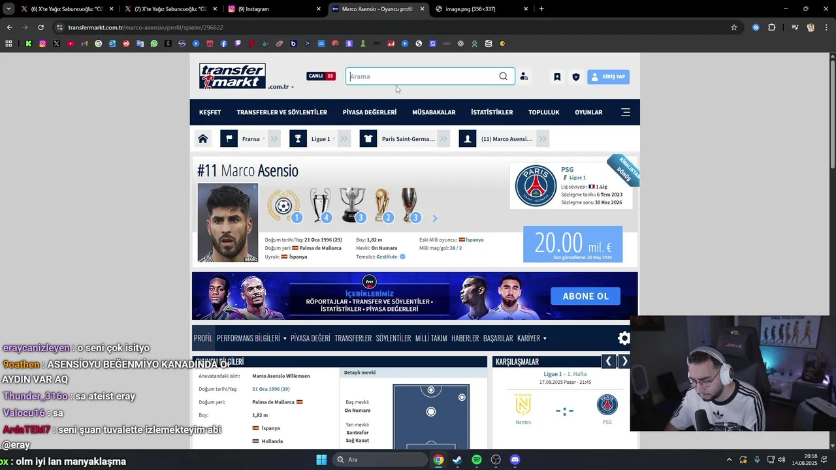Select the Söylentiler profile tab

pos(393,338)
